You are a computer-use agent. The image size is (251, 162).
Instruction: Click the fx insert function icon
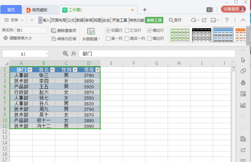(x=74, y=54)
